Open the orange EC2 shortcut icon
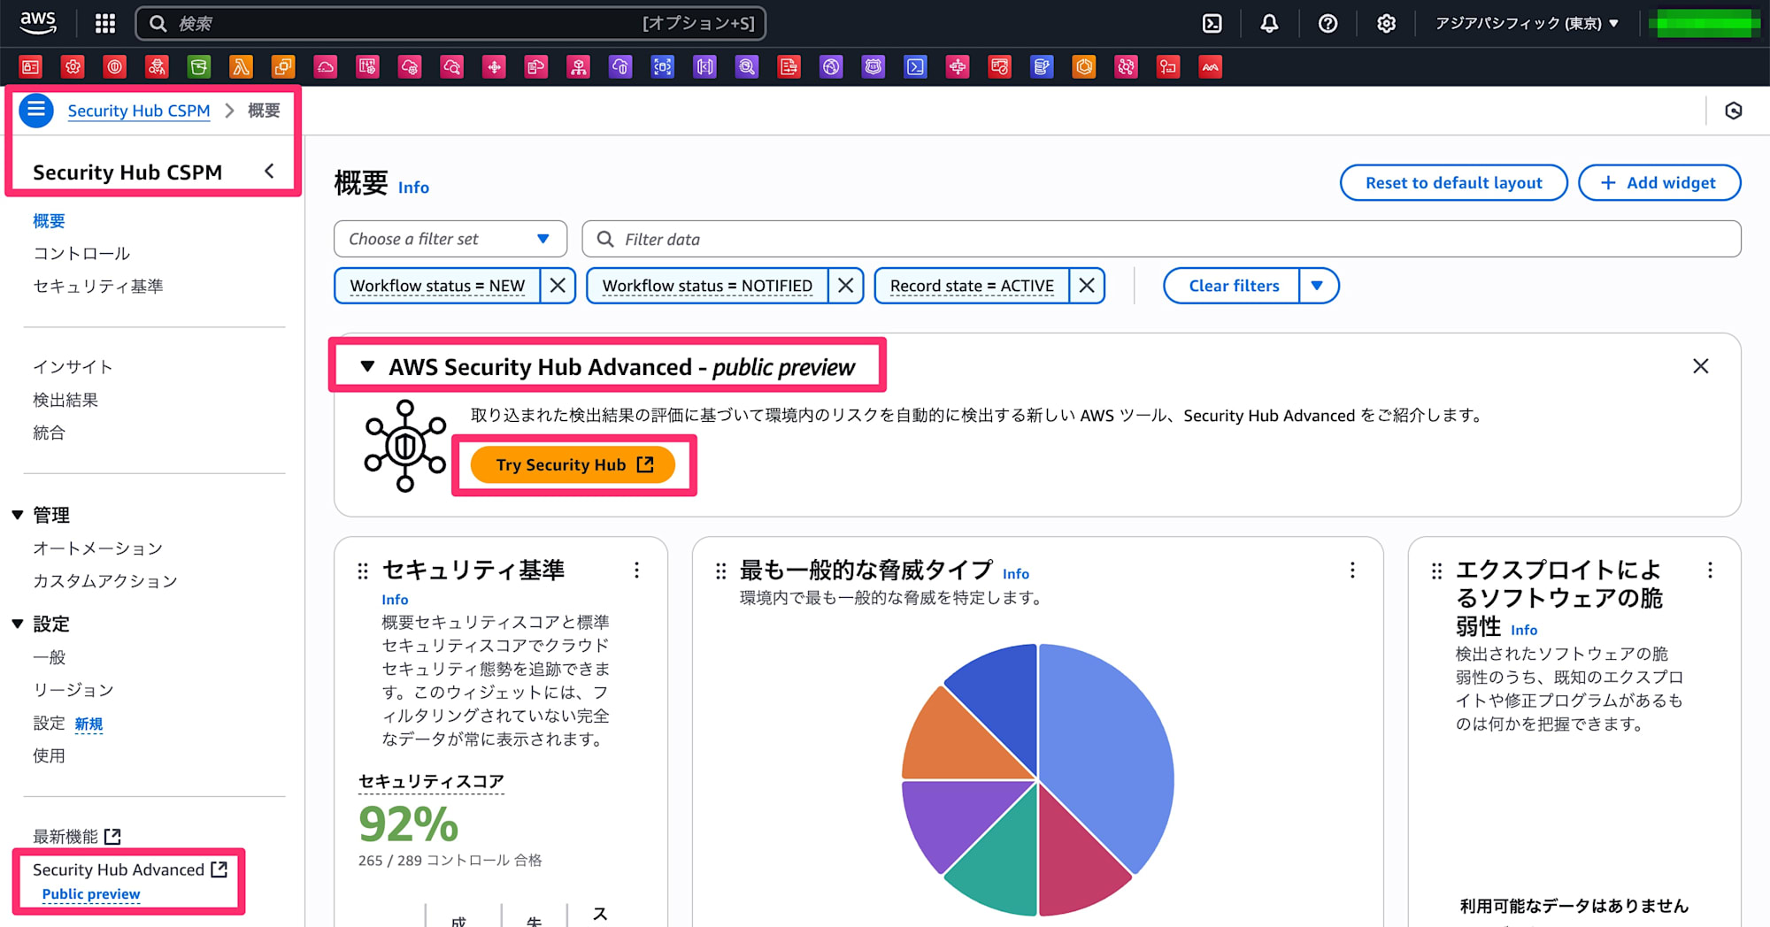Viewport: 1770px width, 927px height. (283, 66)
